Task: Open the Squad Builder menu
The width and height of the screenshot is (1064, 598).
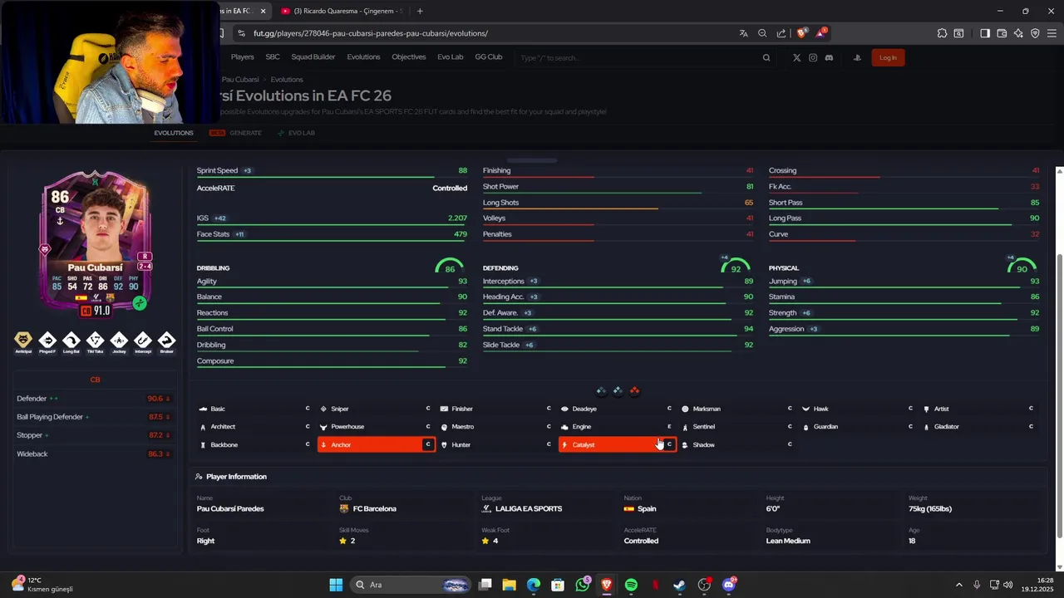Action: click(313, 57)
